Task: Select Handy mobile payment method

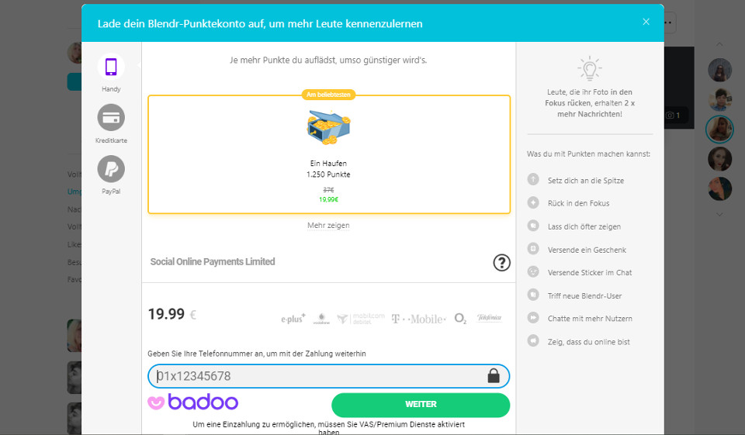Action: 111,67
